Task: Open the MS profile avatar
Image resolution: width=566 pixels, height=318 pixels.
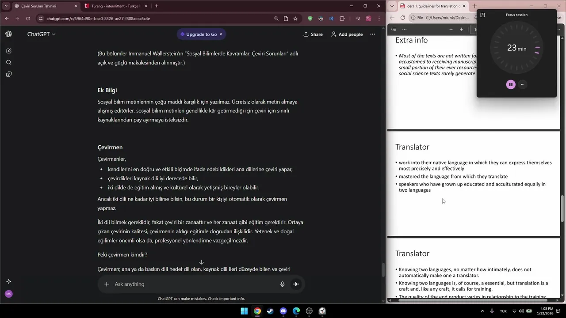Action: click(x=8, y=294)
